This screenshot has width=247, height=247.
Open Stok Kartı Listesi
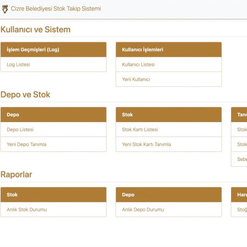[x=140, y=130]
